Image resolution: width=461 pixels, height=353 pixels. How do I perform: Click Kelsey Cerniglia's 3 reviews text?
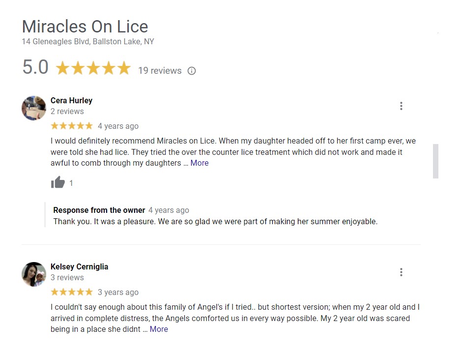(67, 278)
